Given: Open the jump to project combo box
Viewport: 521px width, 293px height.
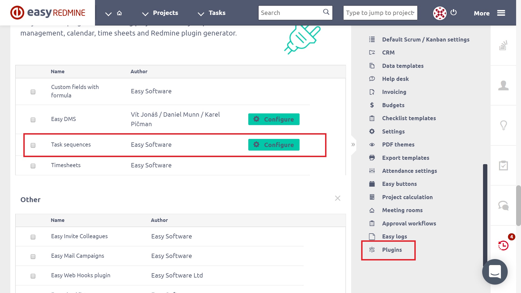Looking at the screenshot, I should pyautogui.click(x=380, y=13).
